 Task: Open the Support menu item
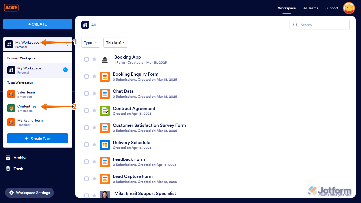(x=331, y=8)
